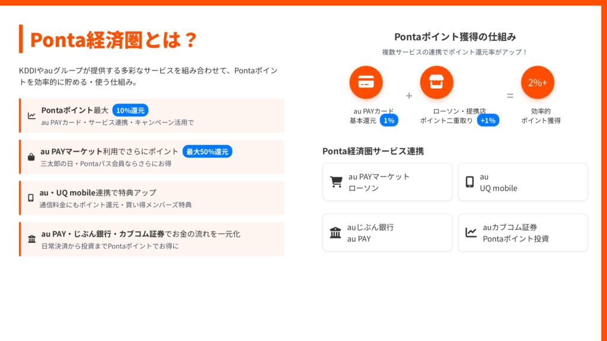The image size is (607, 341).
Task: Click the phone icon beside au・UQ mobile連携
Action: tap(31, 198)
